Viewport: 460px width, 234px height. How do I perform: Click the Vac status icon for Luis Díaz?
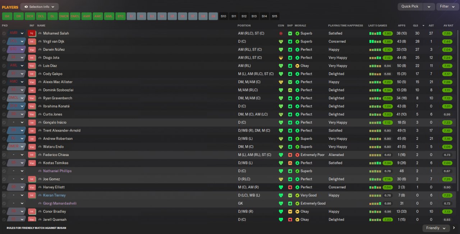32,66
